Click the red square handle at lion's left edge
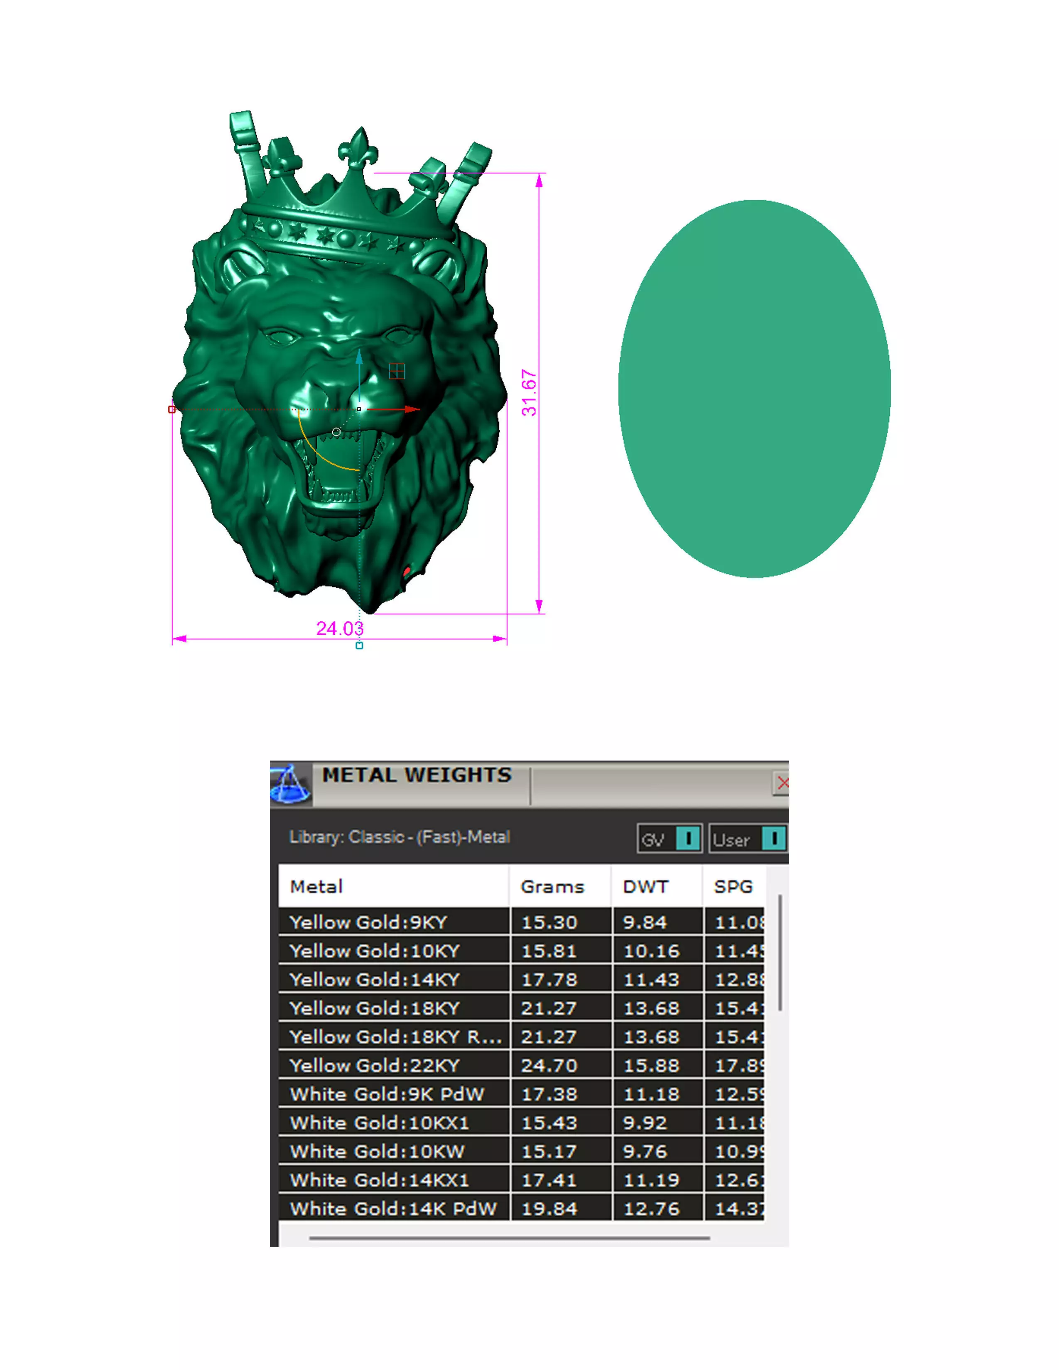 172,409
